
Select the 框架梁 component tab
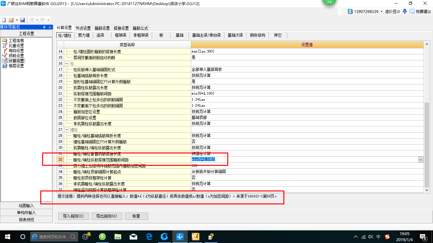pos(121,35)
